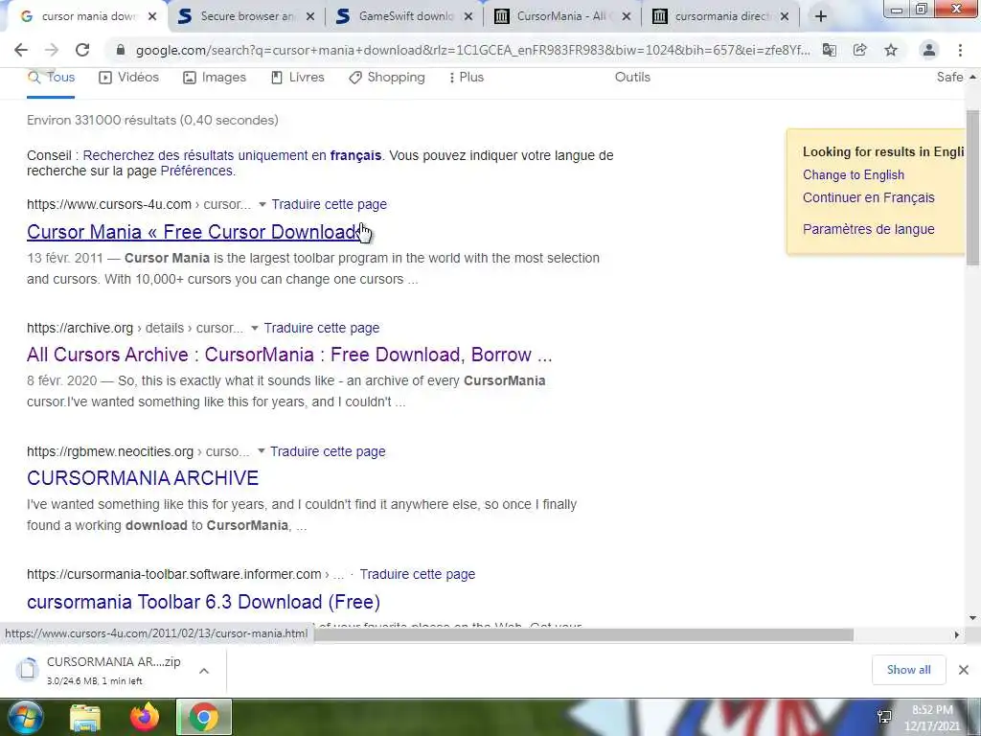Click 'Change to English' link

pos(854,175)
